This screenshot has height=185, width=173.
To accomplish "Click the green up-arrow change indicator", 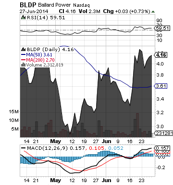I will [x=153, y=12].
